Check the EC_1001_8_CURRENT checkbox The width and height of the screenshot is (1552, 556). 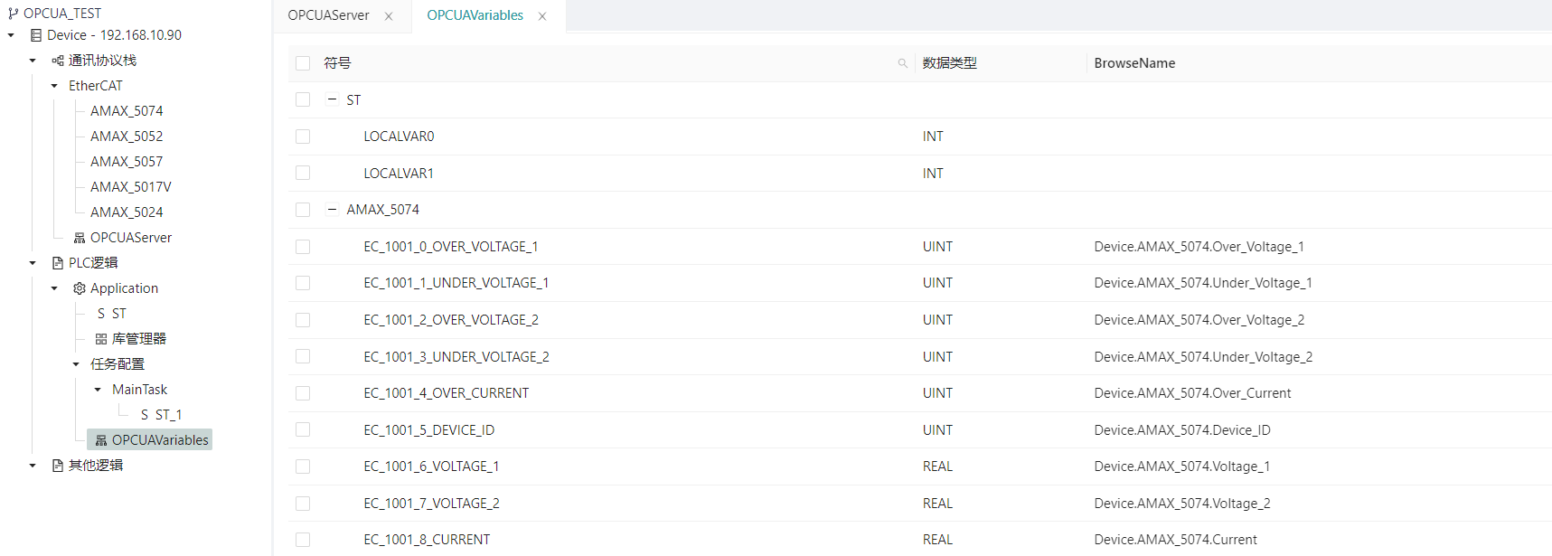click(x=303, y=540)
